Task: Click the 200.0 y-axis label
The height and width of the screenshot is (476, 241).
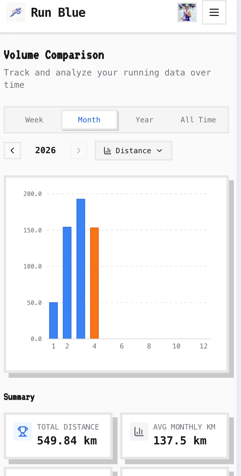Action: point(33,194)
